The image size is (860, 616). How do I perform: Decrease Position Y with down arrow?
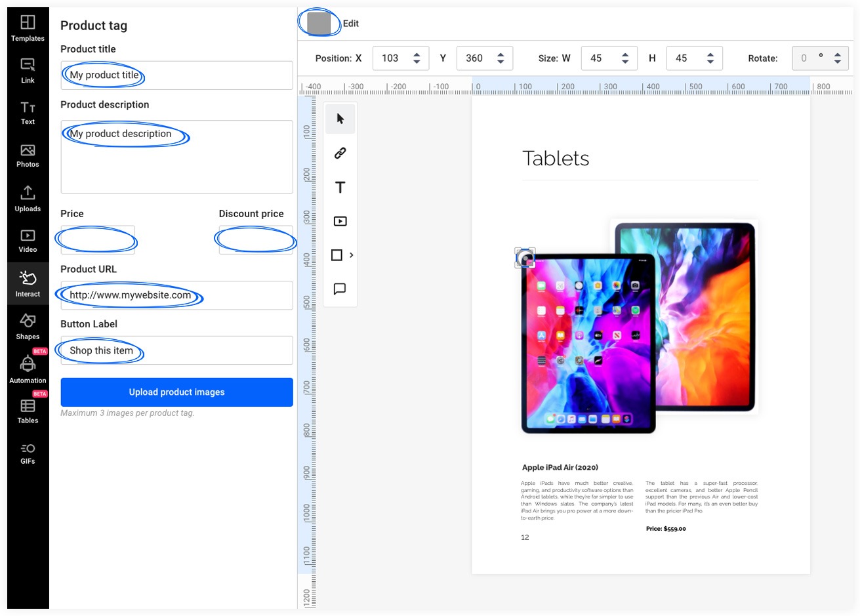[x=501, y=62]
